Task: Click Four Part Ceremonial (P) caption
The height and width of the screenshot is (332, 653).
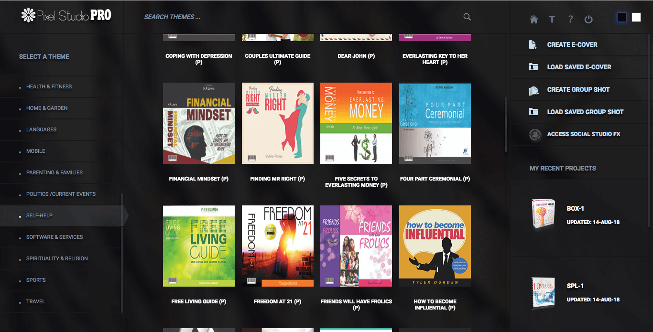Action: [435, 179]
